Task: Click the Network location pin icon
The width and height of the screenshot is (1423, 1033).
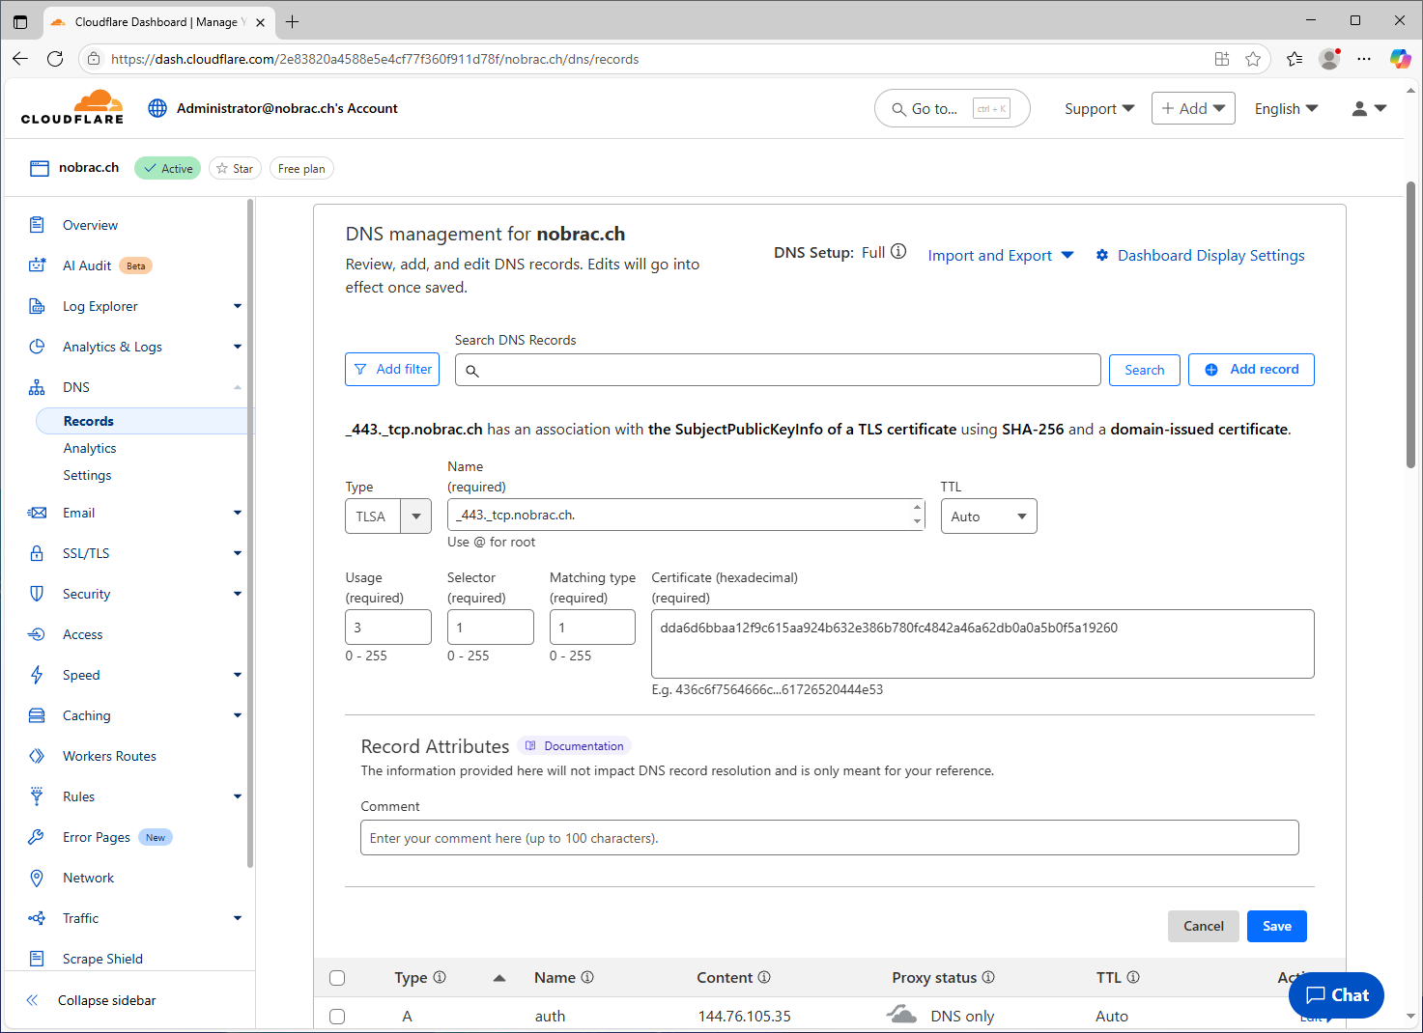Action: (37, 878)
